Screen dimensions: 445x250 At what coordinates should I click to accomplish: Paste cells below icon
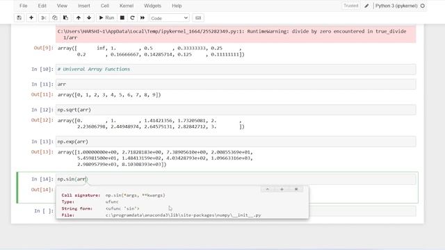coord(65,18)
